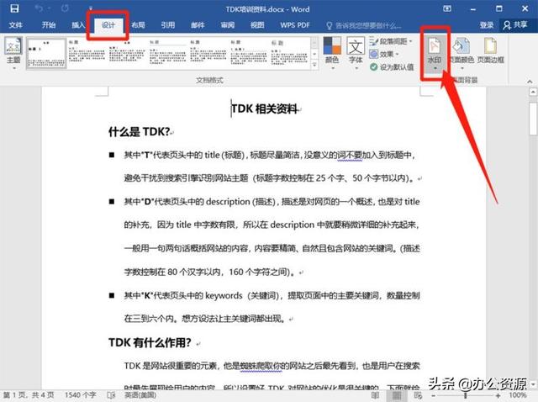Click 设为默认值 (Set as Default)
Screen dimensions: 538x402
pos(392,67)
